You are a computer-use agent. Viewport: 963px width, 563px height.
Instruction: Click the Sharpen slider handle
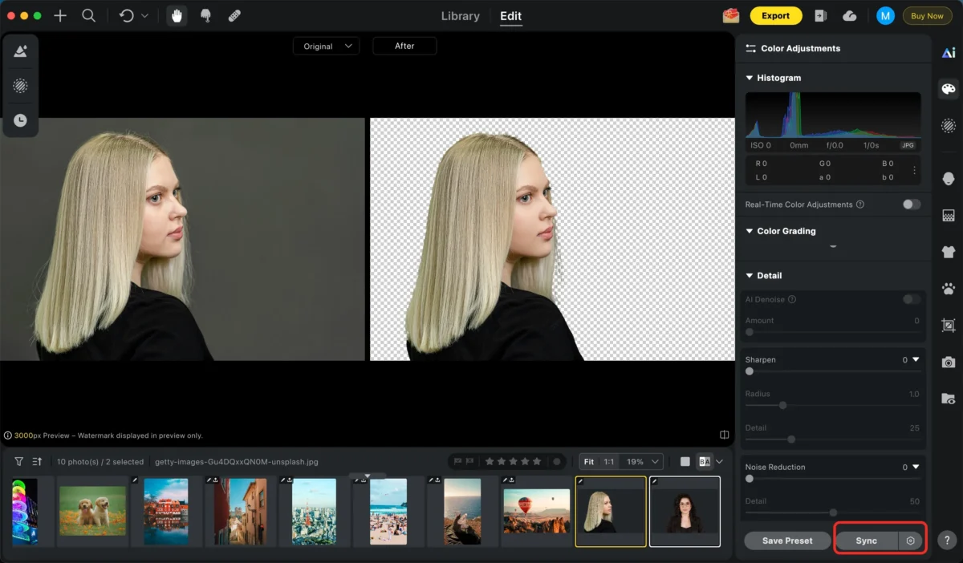click(x=750, y=371)
